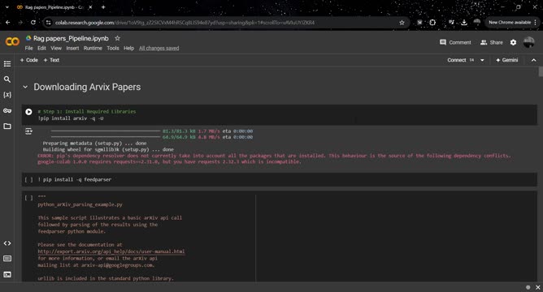Viewport: 543px width, 292px height.
Task: Open the Secrets key icon
Action: pos(7,110)
